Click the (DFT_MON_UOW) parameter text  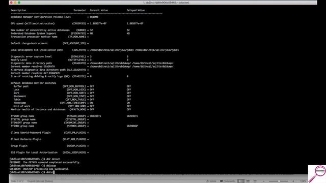coord(77,106)
